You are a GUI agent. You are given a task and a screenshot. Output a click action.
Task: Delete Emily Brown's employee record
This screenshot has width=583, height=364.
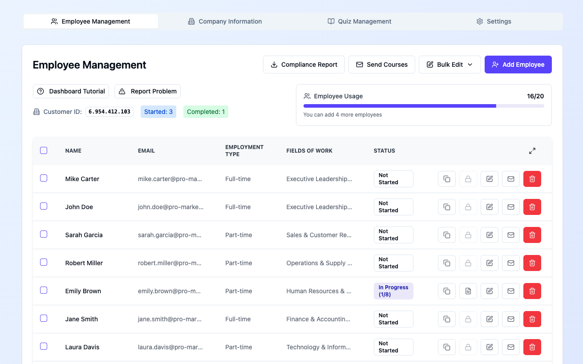pos(532,291)
